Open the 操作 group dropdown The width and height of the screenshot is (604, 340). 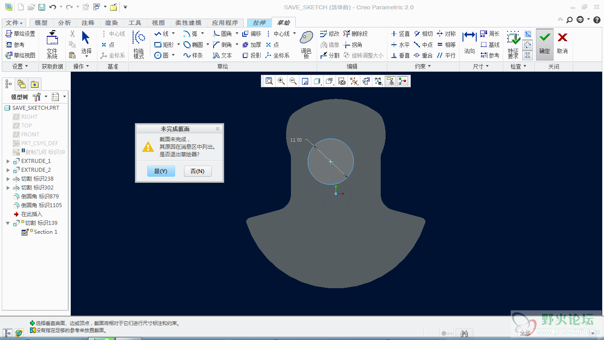pyautogui.click(x=81, y=66)
